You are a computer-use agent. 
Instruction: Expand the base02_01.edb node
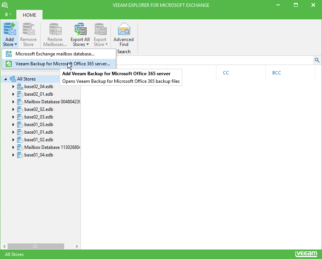pos(13,94)
